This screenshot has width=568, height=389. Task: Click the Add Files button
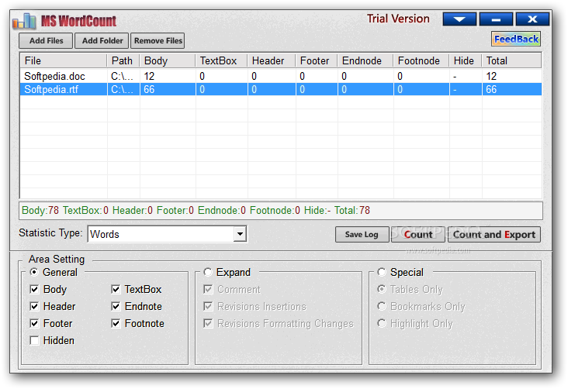[46, 40]
